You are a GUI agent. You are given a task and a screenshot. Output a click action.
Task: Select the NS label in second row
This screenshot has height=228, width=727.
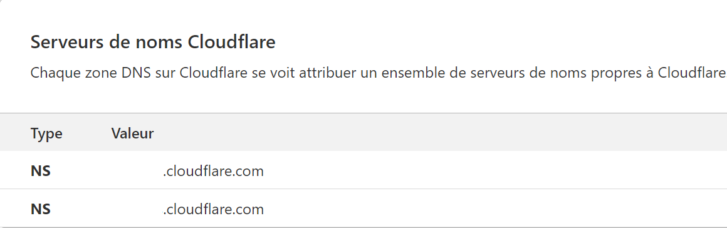coord(40,209)
